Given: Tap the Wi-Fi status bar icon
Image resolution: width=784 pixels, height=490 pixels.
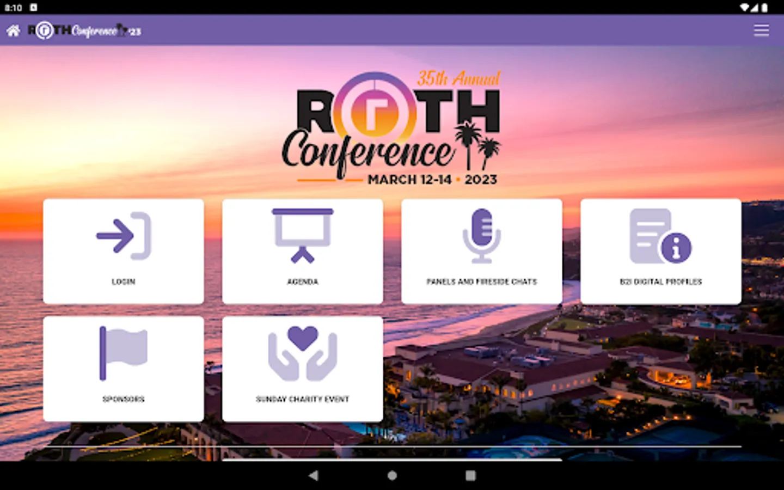Looking at the screenshot, I should coord(745,8).
